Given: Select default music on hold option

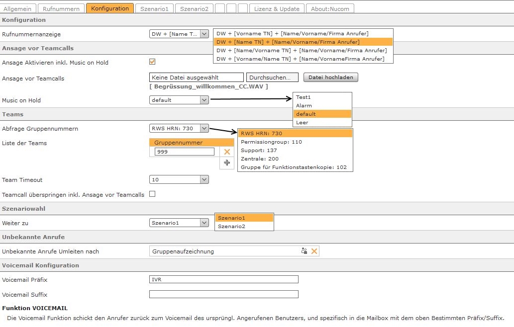Looking at the screenshot, I should click(322, 114).
